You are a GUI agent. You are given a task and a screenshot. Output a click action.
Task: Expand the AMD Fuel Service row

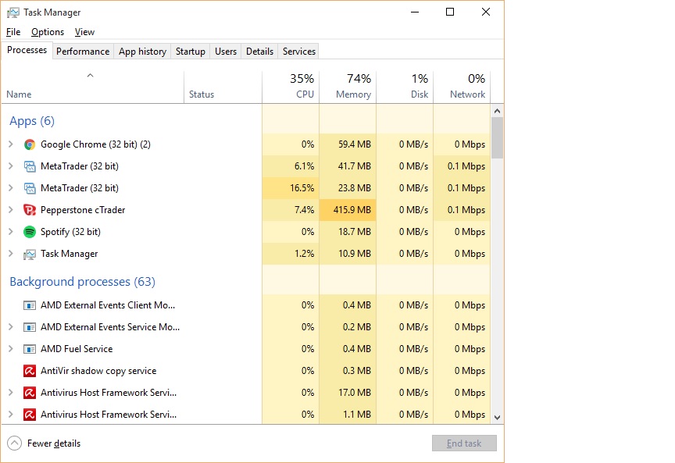coord(11,349)
